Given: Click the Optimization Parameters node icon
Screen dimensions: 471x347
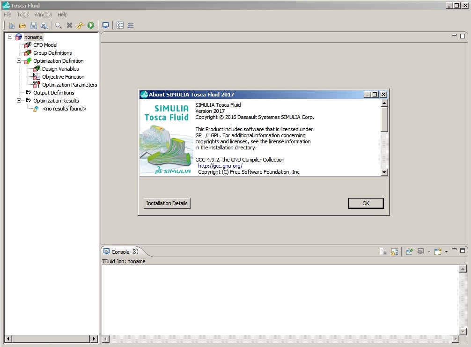Looking at the screenshot, I should pos(37,85).
